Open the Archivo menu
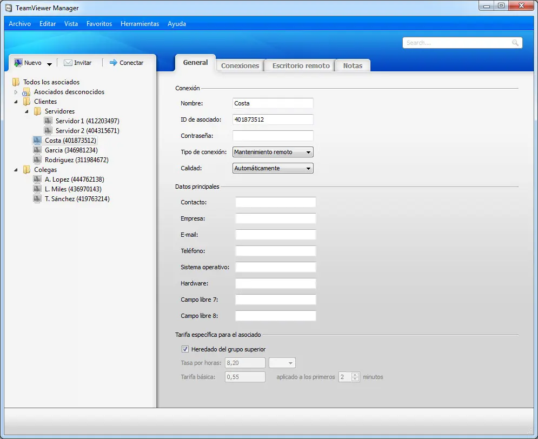The width and height of the screenshot is (538, 439). 20,24
